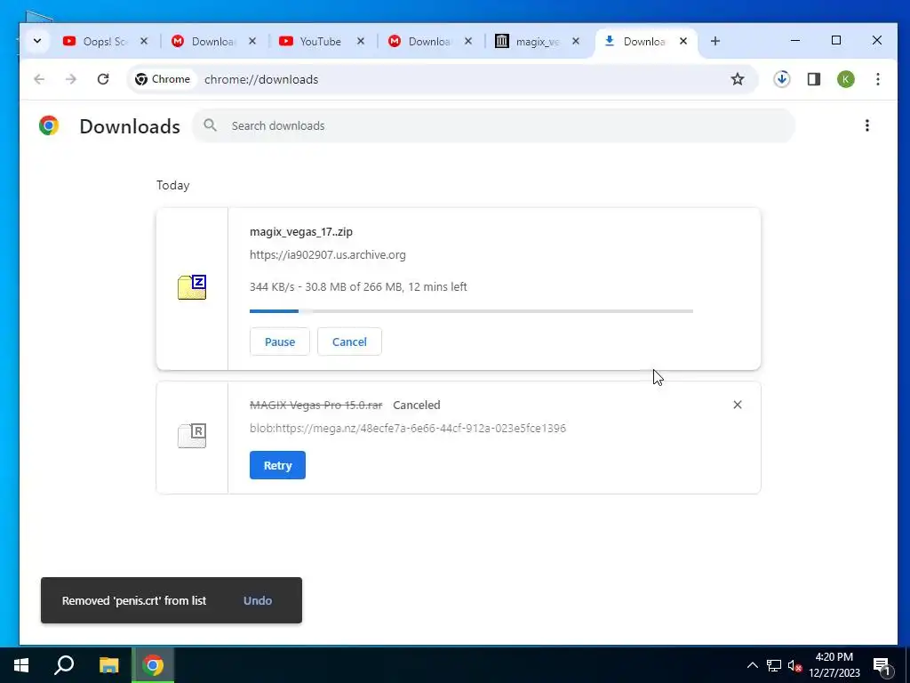This screenshot has width=910, height=683.
Task: Focus the chrome://downloads address bar
Action: point(441,79)
